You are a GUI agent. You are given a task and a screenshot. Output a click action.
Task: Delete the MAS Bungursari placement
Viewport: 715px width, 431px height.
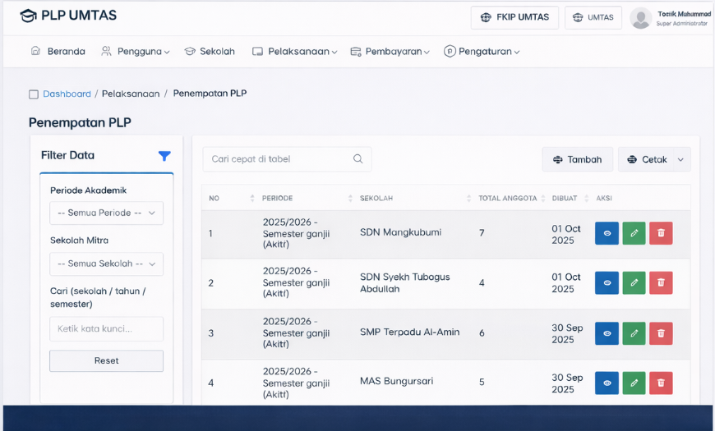661,383
